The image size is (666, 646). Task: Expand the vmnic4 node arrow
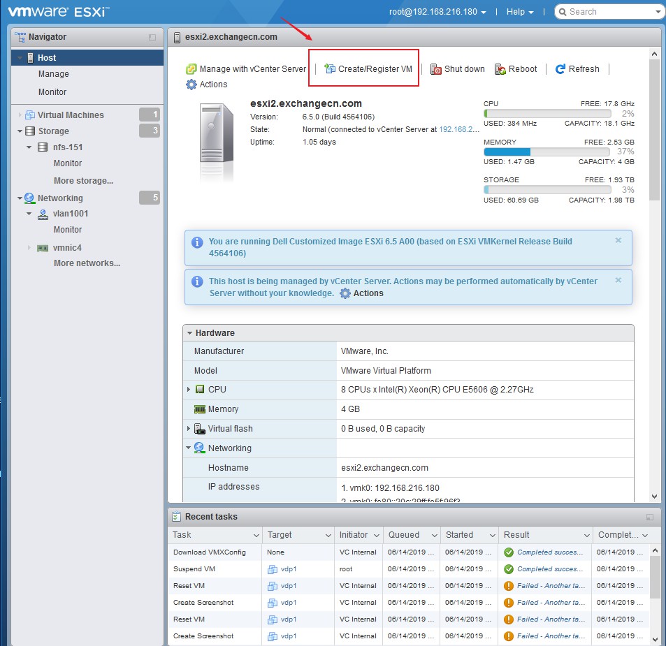pyautogui.click(x=29, y=247)
